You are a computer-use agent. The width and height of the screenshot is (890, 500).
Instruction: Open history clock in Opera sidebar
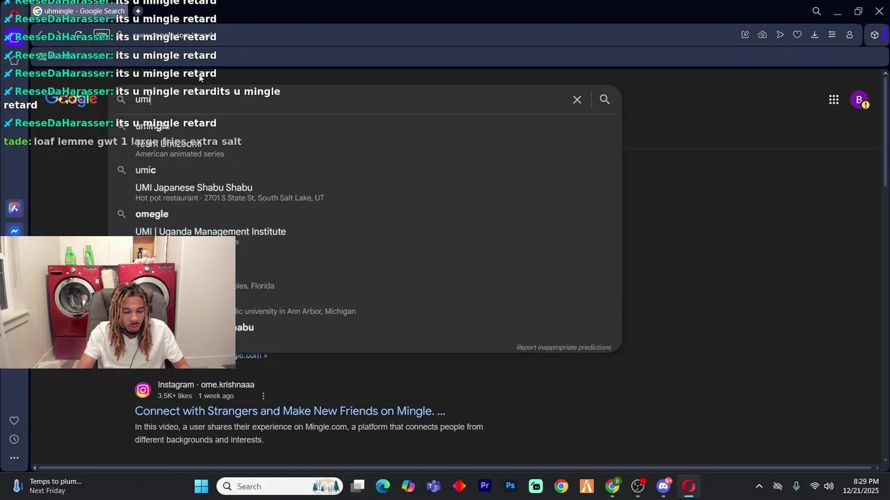(14, 440)
